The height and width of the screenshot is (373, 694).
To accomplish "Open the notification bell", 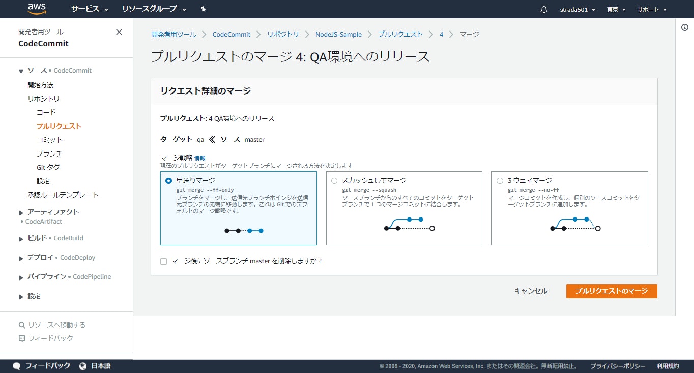I will [x=543, y=9].
